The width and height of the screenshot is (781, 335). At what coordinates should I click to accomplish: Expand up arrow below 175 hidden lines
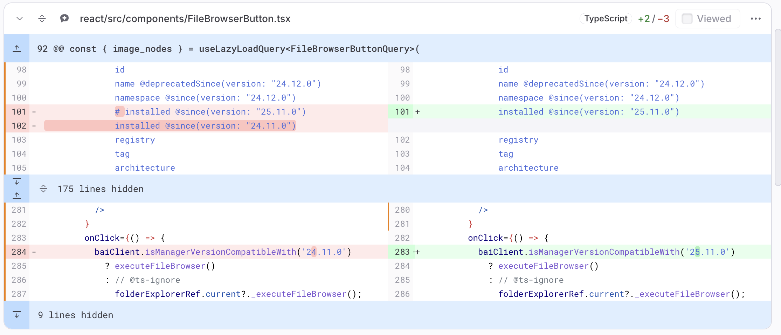click(17, 195)
